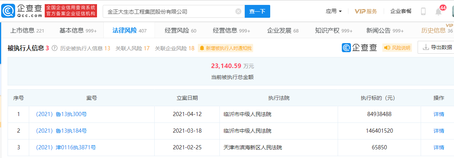
Task: Click the 导出数据 export button
Action: (x=436, y=47)
